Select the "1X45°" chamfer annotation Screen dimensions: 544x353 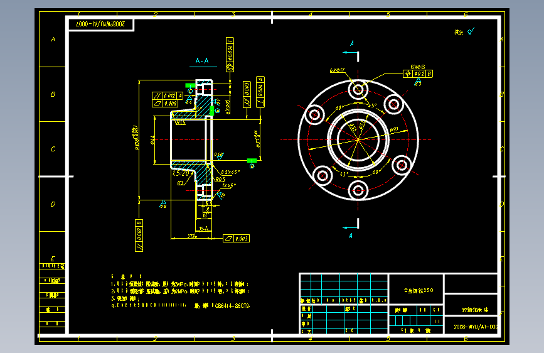[229, 185]
